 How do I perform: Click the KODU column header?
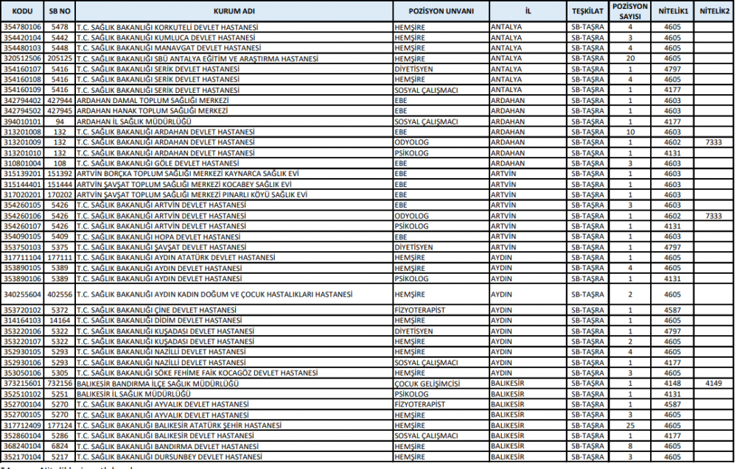point(23,11)
